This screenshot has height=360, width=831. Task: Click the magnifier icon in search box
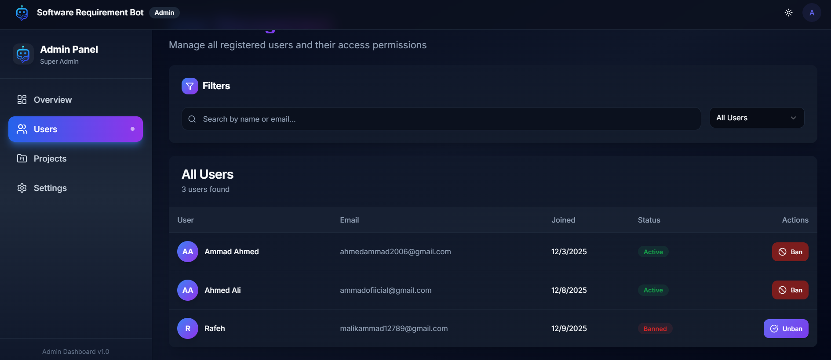tap(192, 119)
